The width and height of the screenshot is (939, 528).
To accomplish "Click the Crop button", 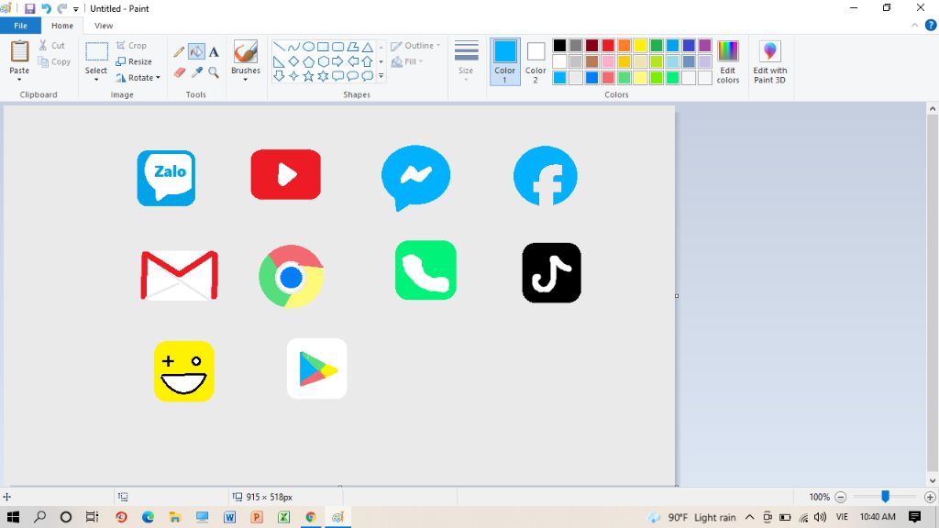I will click(x=131, y=46).
